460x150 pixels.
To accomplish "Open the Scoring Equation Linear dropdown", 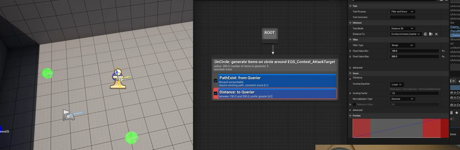I will (x=397, y=85).
